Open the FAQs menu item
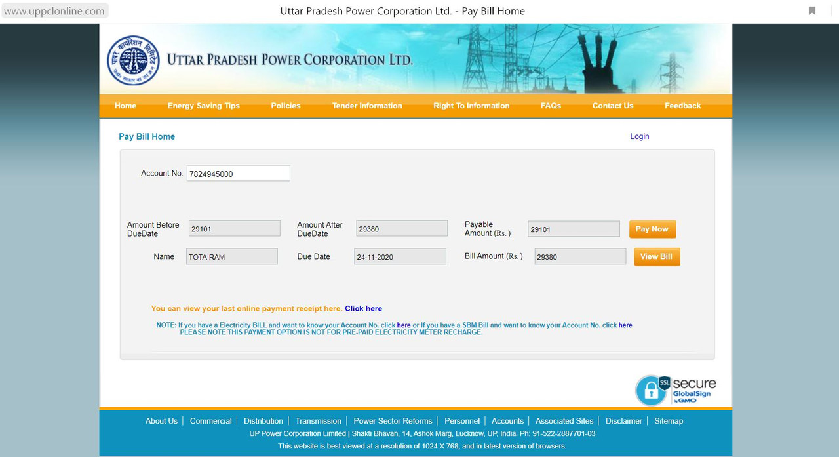 point(551,106)
